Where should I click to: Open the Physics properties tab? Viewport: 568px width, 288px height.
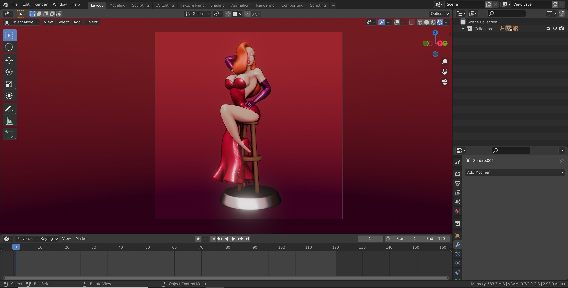458,263
